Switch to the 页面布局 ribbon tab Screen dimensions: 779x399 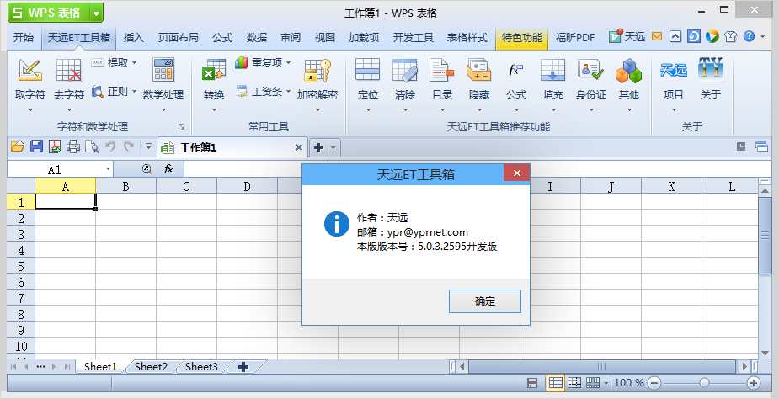pyautogui.click(x=178, y=37)
